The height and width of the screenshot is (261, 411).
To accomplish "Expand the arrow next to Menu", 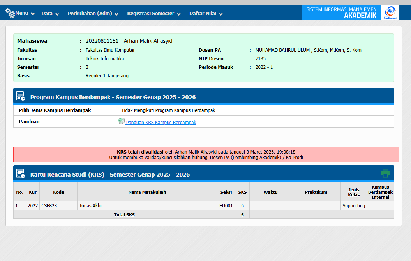I will 33,14.
